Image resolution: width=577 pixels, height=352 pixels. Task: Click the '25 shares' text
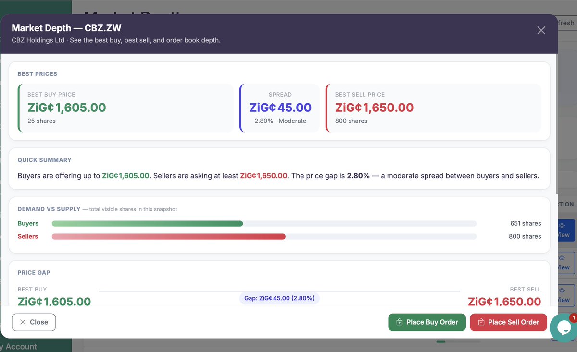(x=41, y=121)
